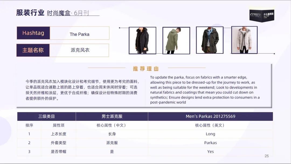The image size is (291, 164).
Task: Click the 主题名称 label box
Action: click(33, 50)
